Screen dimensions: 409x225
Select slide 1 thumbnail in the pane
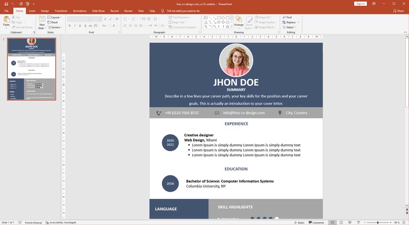pyautogui.click(x=31, y=69)
